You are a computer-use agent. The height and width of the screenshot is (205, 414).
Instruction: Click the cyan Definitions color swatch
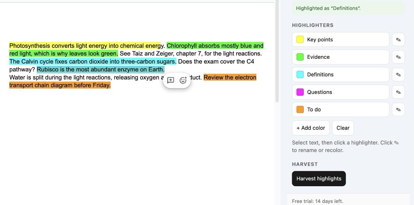[300, 74]
